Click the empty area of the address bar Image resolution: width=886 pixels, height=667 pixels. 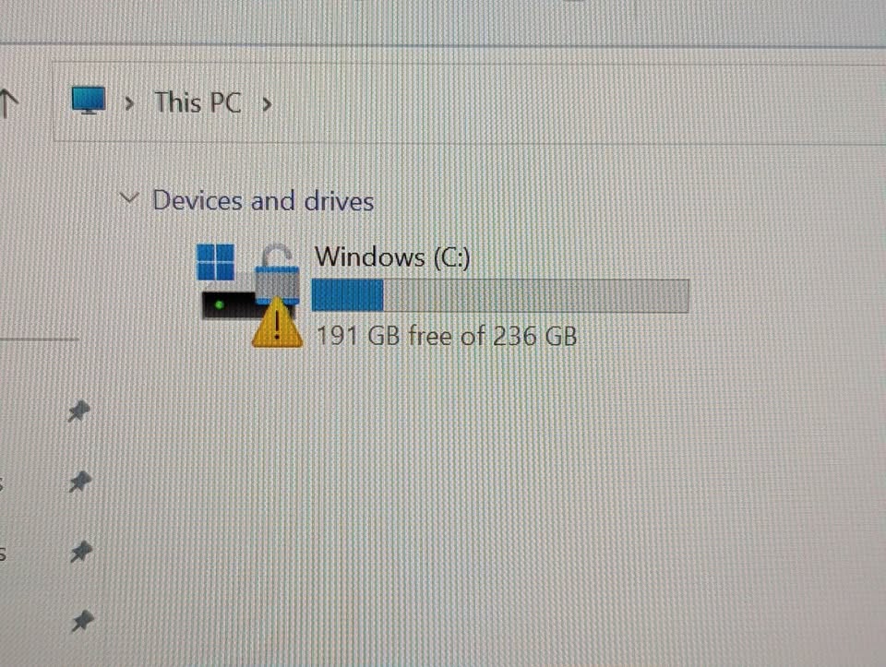coord(565,103)
